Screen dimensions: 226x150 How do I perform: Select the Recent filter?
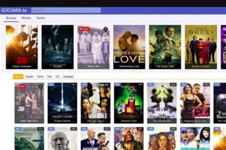pos(18,77)
